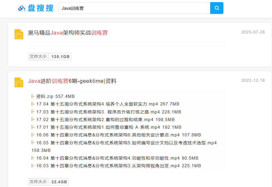
Task: Select row 17.01 如何推动重构 A 系统.mp4
Action: point(106,127)
